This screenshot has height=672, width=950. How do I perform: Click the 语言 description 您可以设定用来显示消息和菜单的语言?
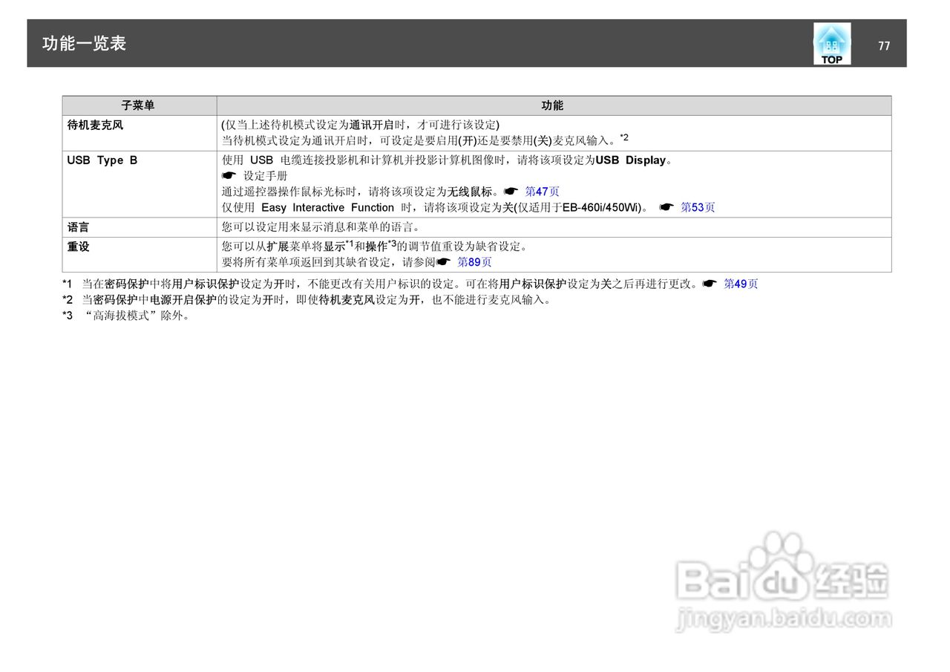[x=321, y=227]
